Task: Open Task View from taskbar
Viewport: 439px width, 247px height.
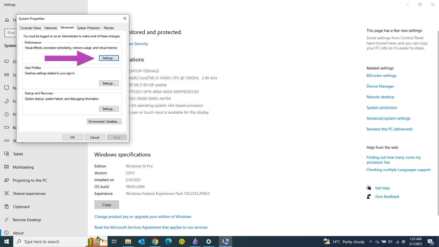Action: click(114, 242)
